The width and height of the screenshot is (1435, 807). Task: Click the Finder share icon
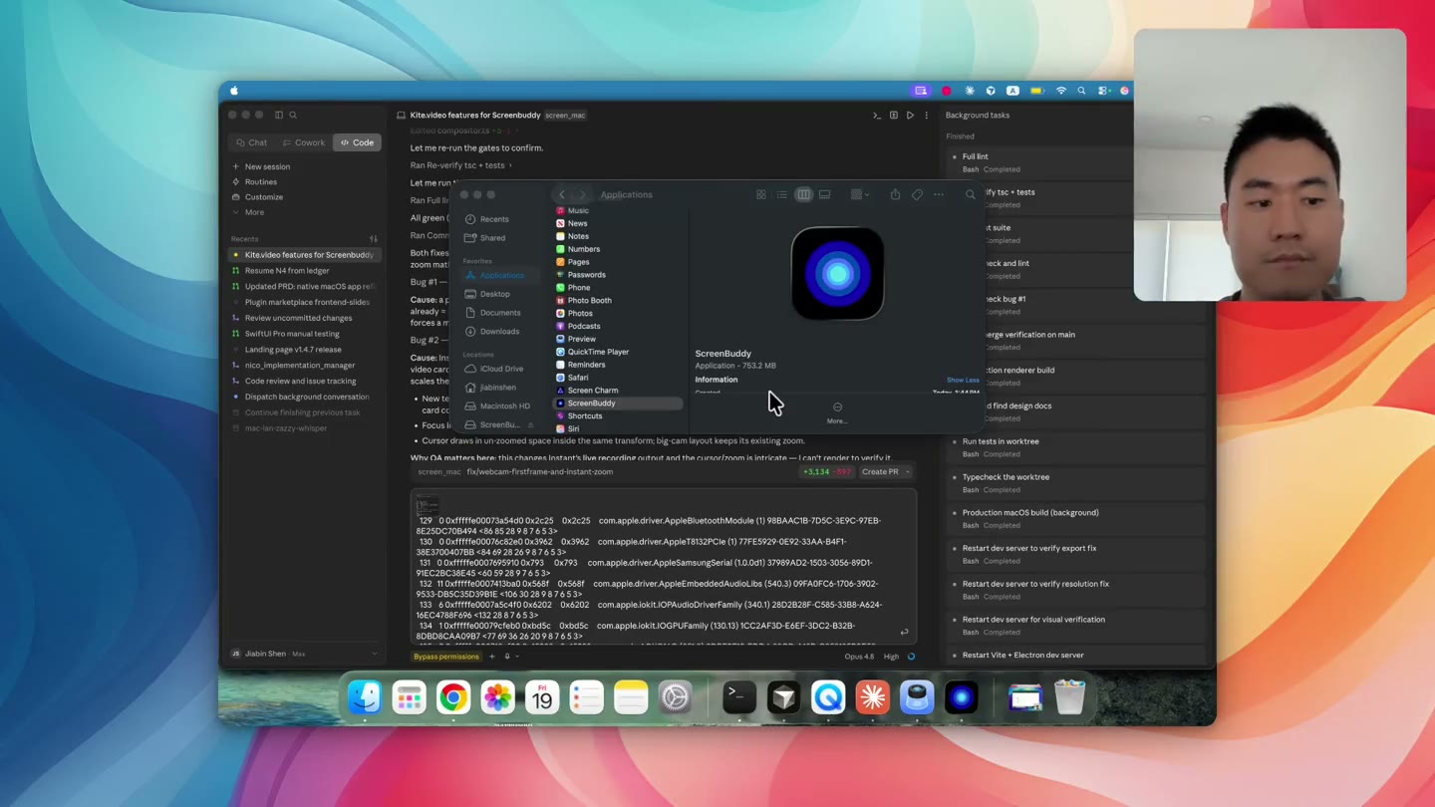pyautogui.click(x=895, y=194)
